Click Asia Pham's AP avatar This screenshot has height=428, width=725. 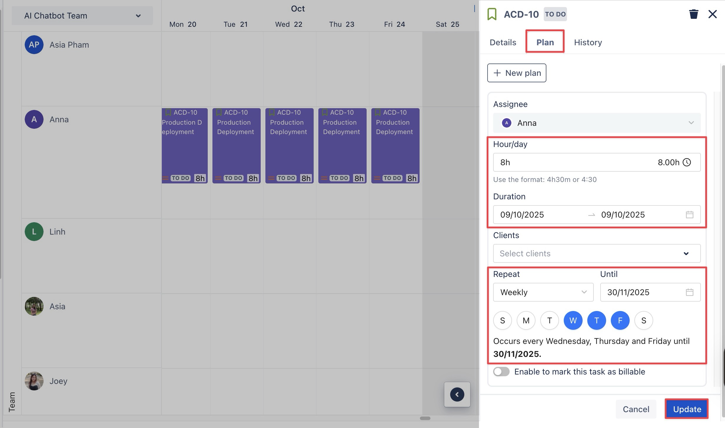point(34,45)
